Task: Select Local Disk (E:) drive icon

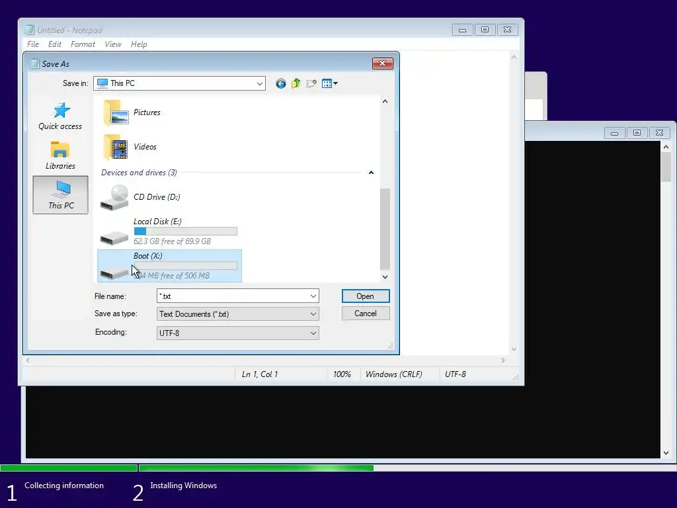Action: [x=114, y=237]
